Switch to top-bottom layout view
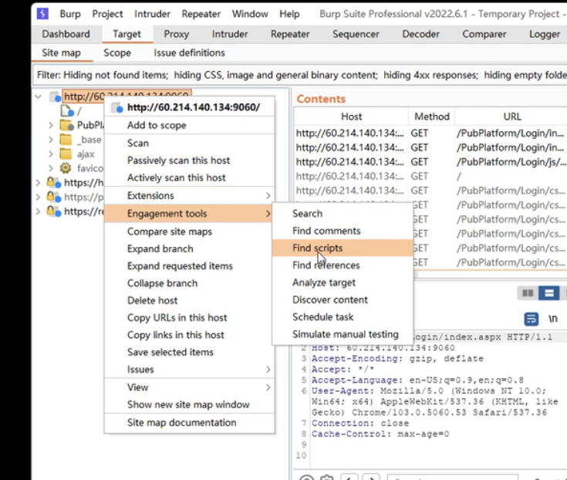567x480 pixels. point(549,293)
